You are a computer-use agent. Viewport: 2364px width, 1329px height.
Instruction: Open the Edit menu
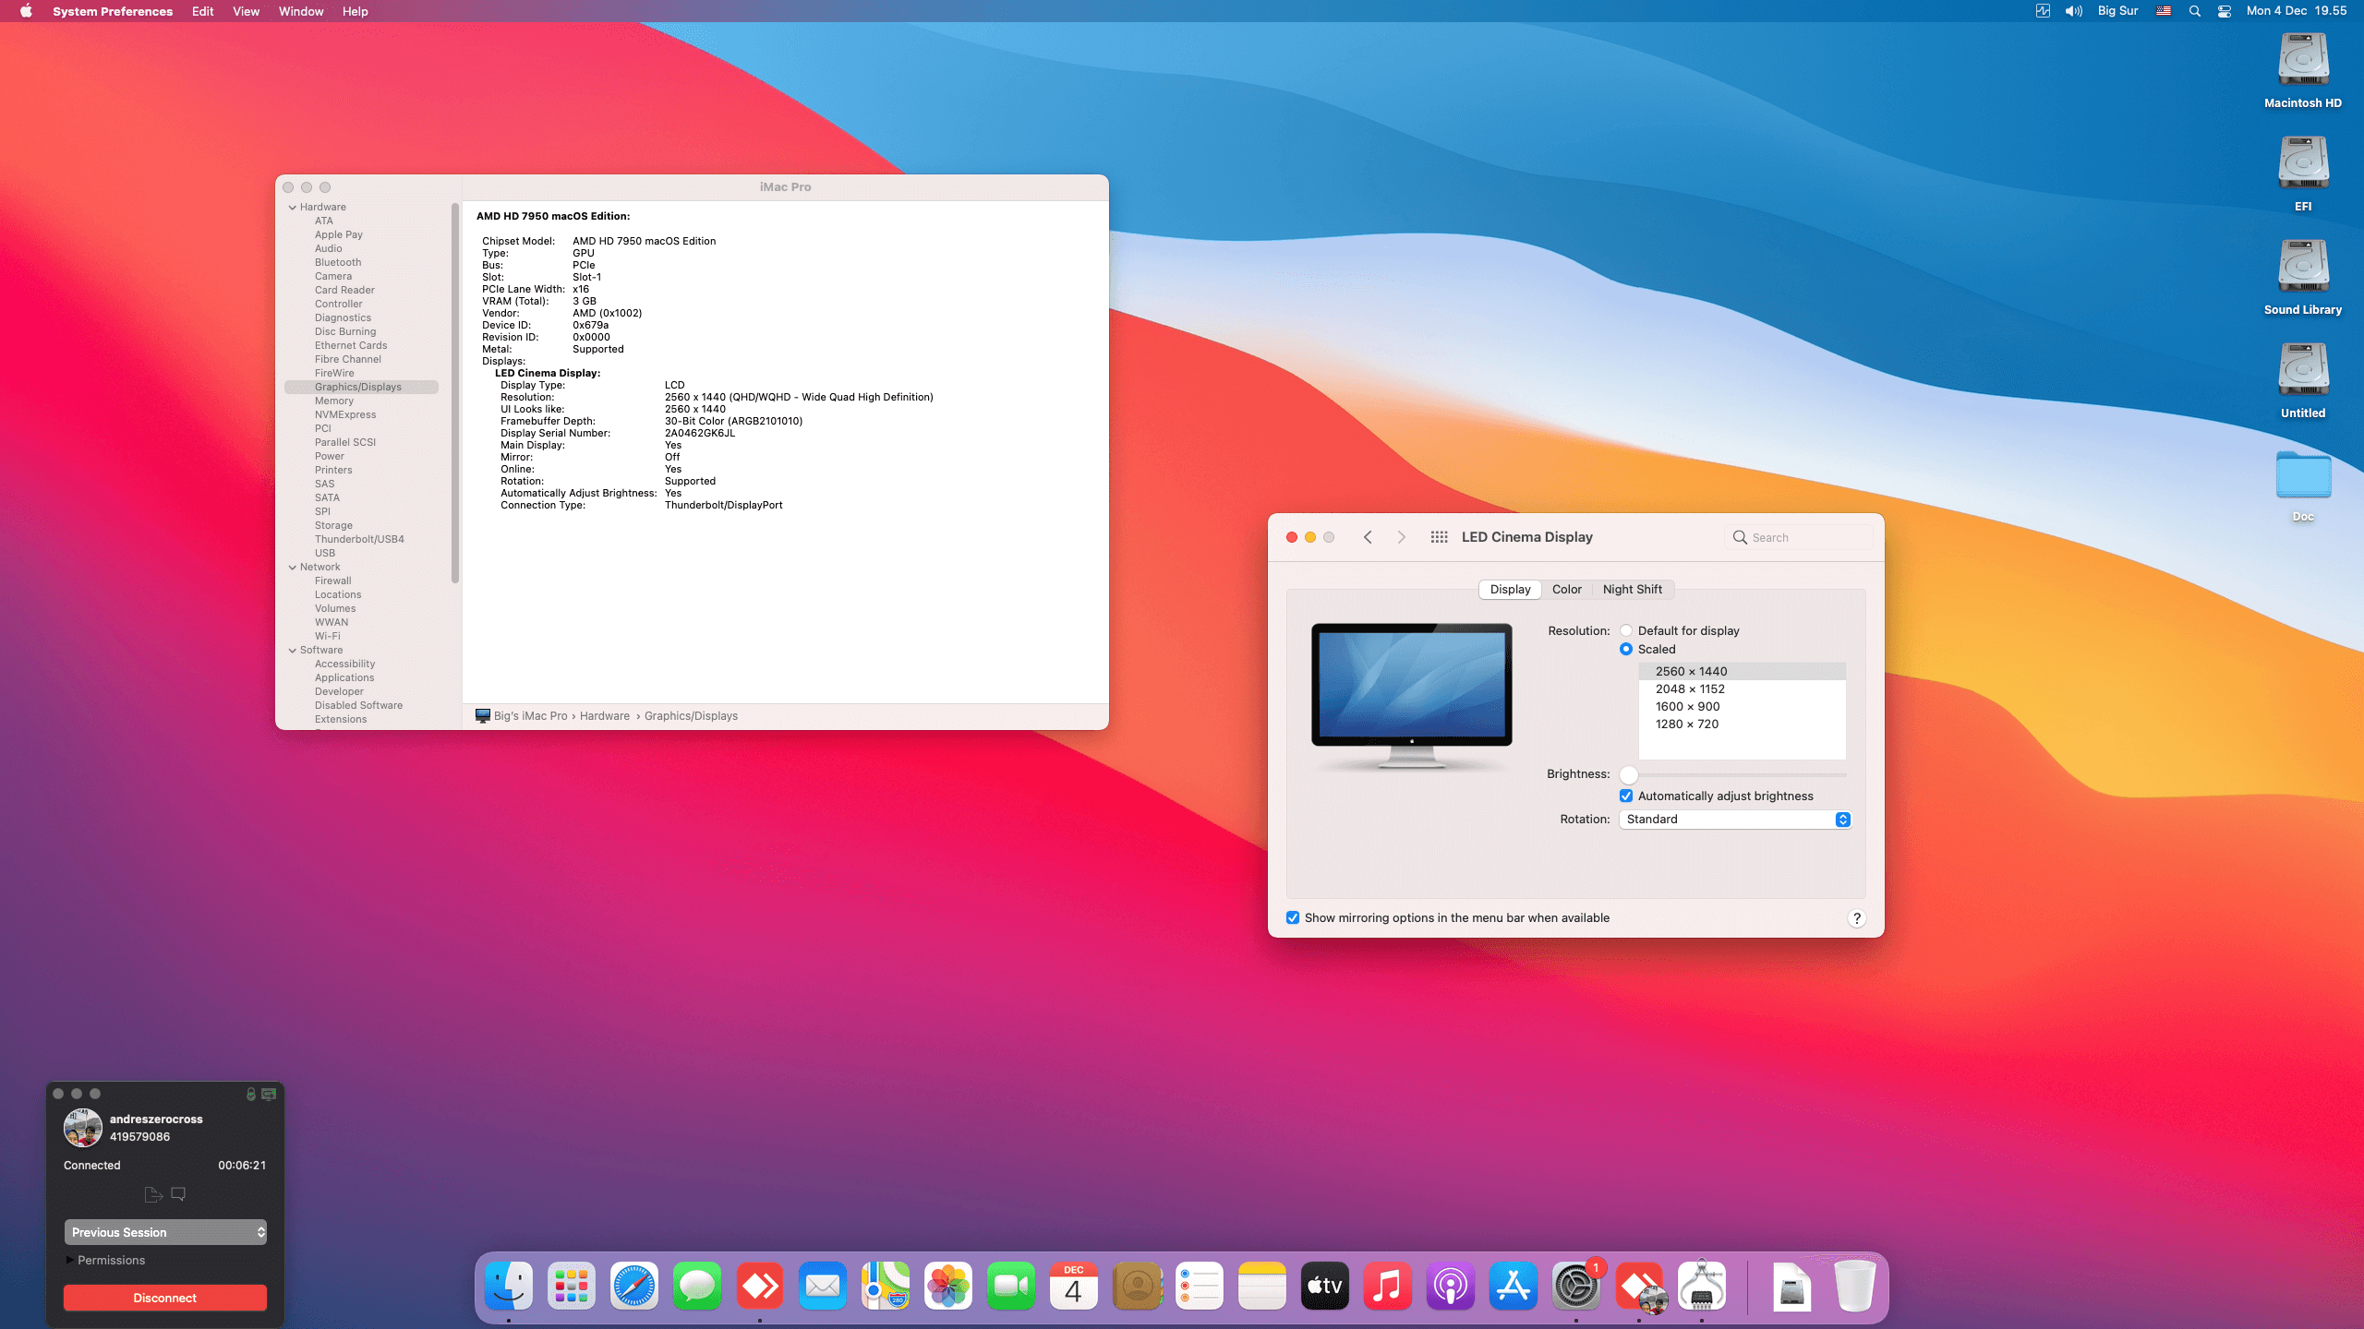pyautogui.click(x=203, y=11)
